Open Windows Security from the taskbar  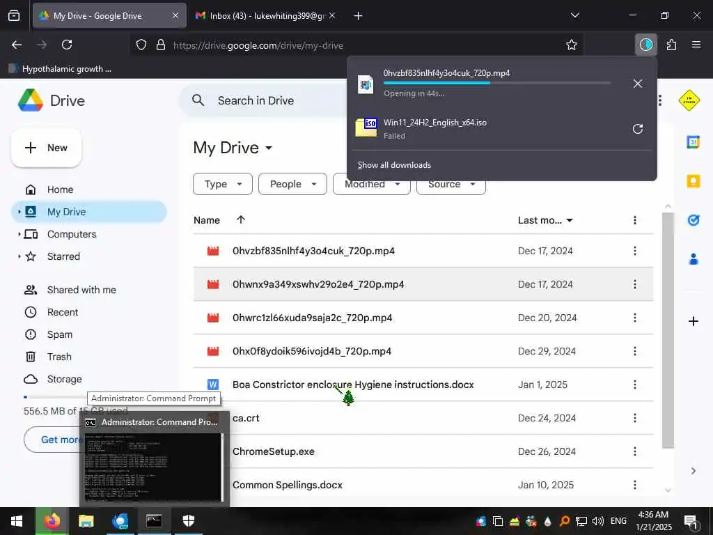tap(188, 521)
